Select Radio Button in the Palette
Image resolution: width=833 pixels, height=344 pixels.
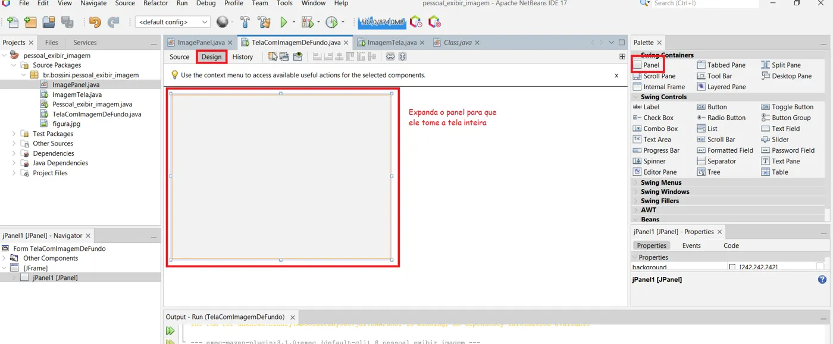[721, 118]
